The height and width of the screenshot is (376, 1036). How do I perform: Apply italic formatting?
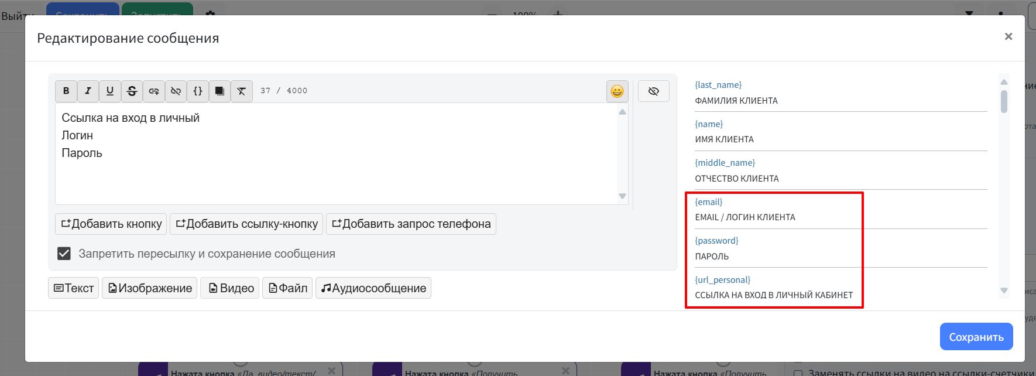(x=88, y=91)
